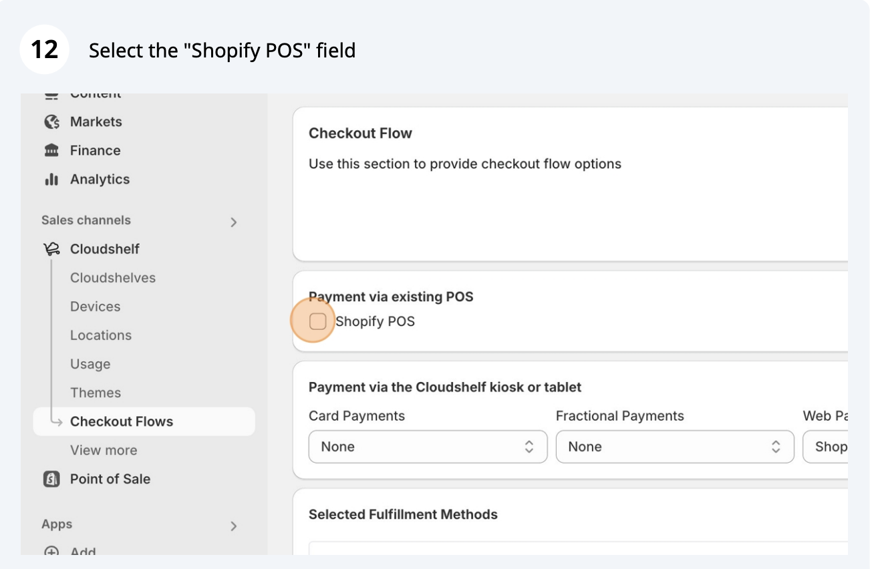Open the Web Payments dropdown

click(827, 447)
